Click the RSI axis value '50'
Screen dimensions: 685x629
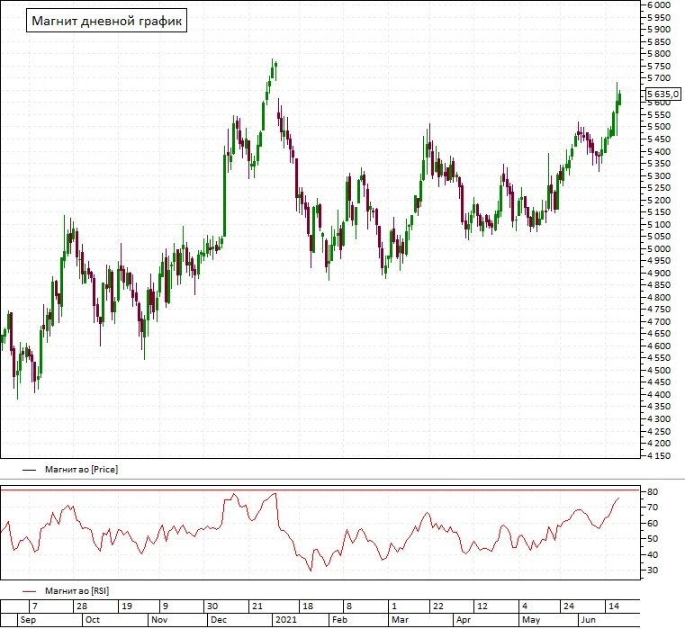click(653, 539)
